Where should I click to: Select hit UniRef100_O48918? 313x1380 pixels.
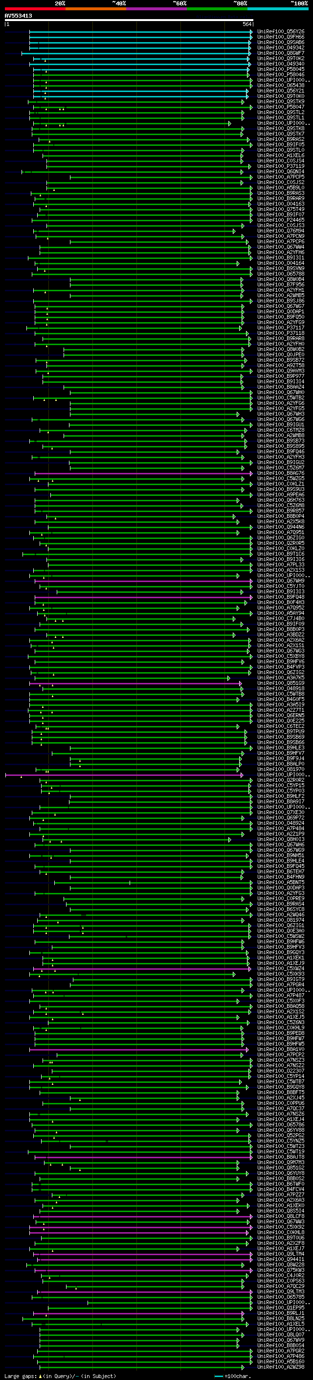pos(281,688)
